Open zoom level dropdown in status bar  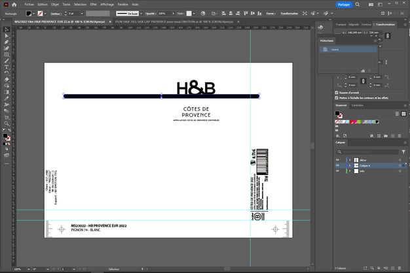pos(28,269)
